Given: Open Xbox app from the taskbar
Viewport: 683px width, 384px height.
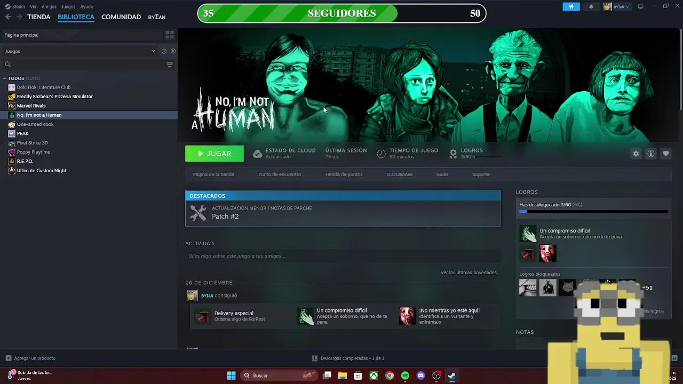Looking at the screenshot, I should [x=374, y=375].
